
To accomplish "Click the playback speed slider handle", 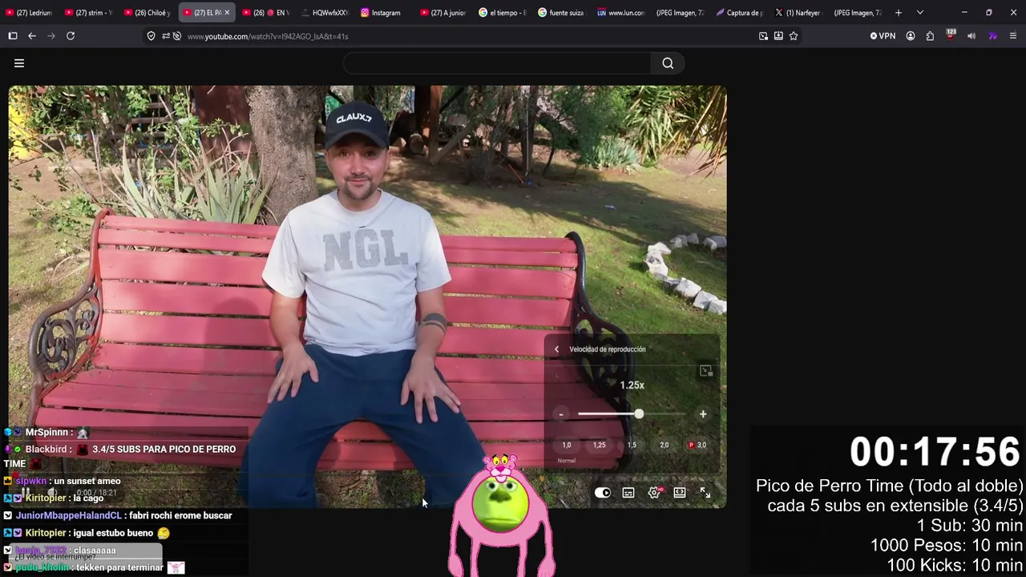I will (x=639, y=414).
